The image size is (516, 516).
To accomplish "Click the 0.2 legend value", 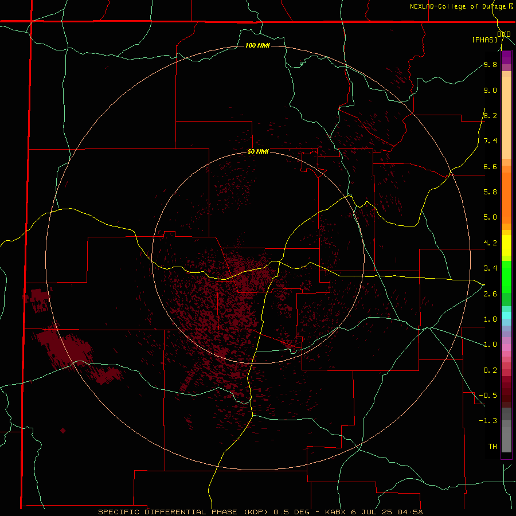I will tap(490, 370).
